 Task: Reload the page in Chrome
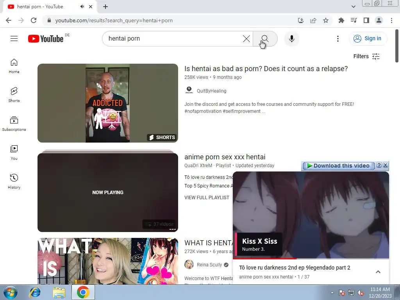(x=34, y=20)
